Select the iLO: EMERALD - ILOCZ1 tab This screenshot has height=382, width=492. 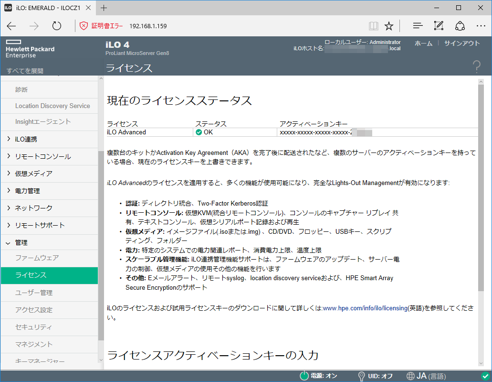[x=48, y=8]
